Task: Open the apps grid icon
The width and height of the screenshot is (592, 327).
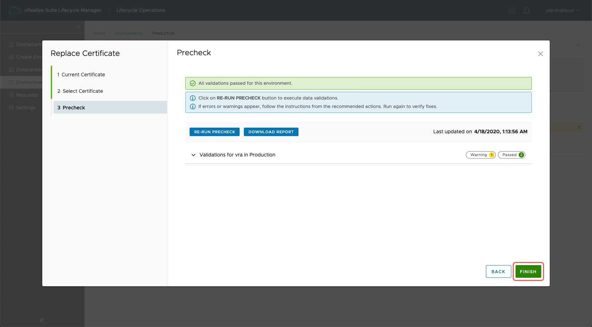Action: (x=512, y=11)
